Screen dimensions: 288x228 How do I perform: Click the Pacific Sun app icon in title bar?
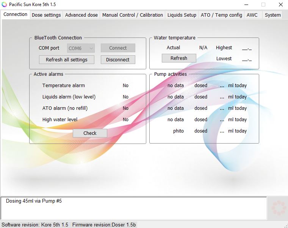[x=4, y=5]
